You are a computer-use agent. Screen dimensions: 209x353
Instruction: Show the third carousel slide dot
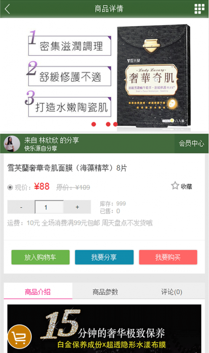tap(115, 124)
